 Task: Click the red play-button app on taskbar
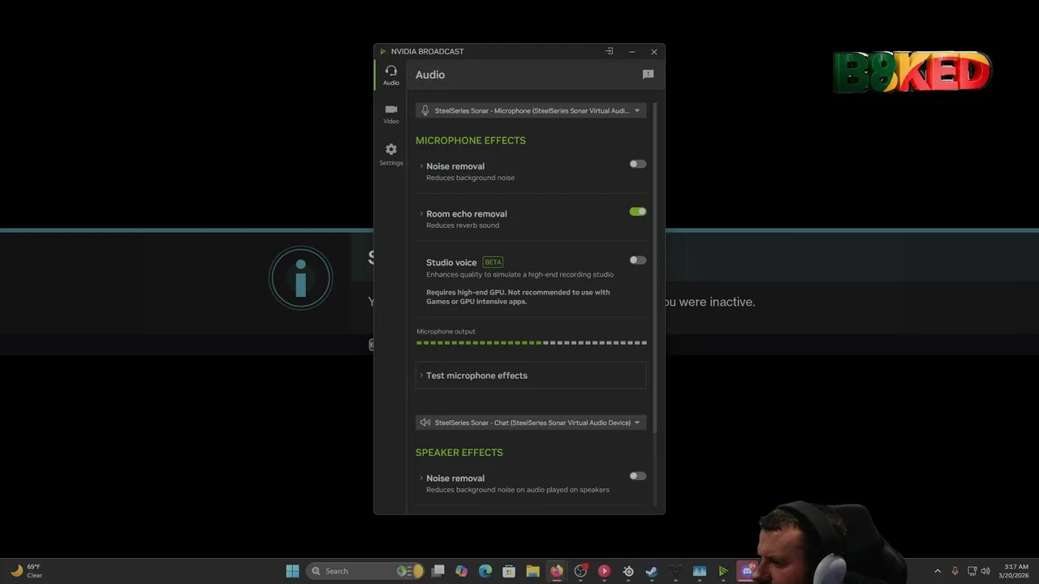click(x=604, y=571)
